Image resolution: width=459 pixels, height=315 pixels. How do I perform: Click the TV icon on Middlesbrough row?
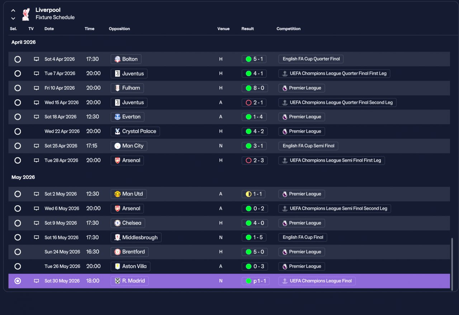[x=36, y=238]
